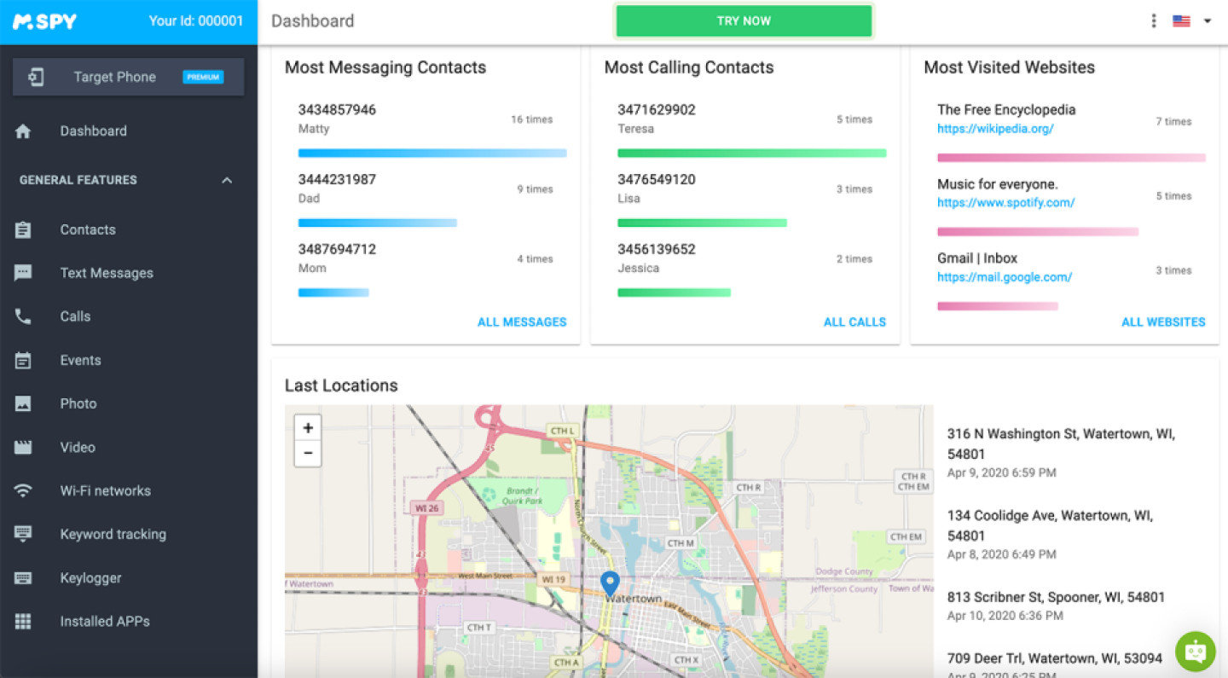Open the green chatbot assistant
The width and height of the screenshot is (1228, 678).
1196,652
